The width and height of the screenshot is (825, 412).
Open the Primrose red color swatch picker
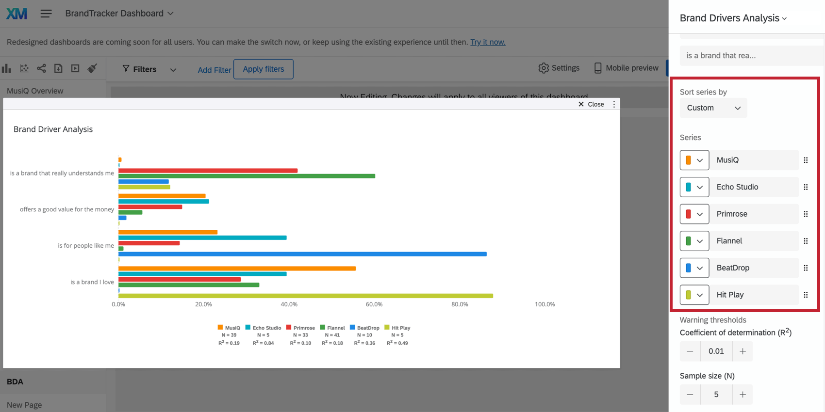coord(694,214)
